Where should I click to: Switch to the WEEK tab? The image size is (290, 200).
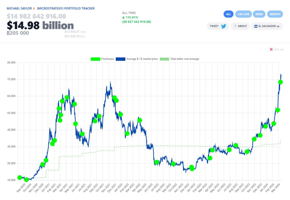tap(259, 14)
